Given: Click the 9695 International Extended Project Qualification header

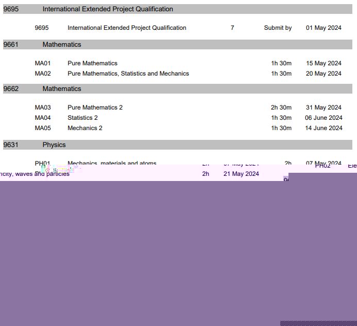Looking at the screenshot, I should click(x=108, y=9).
